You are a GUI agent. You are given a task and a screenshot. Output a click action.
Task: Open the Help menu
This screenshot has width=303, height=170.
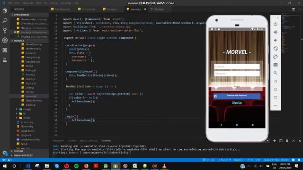point(76,3)
